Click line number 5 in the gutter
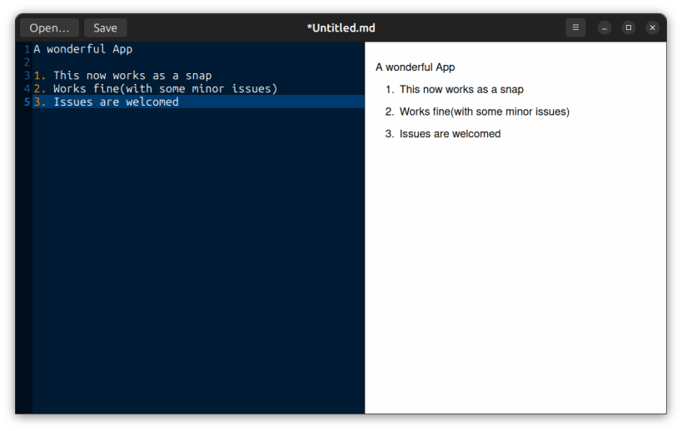Viewport: 682px width, 431px height. [x=27, y=102]
